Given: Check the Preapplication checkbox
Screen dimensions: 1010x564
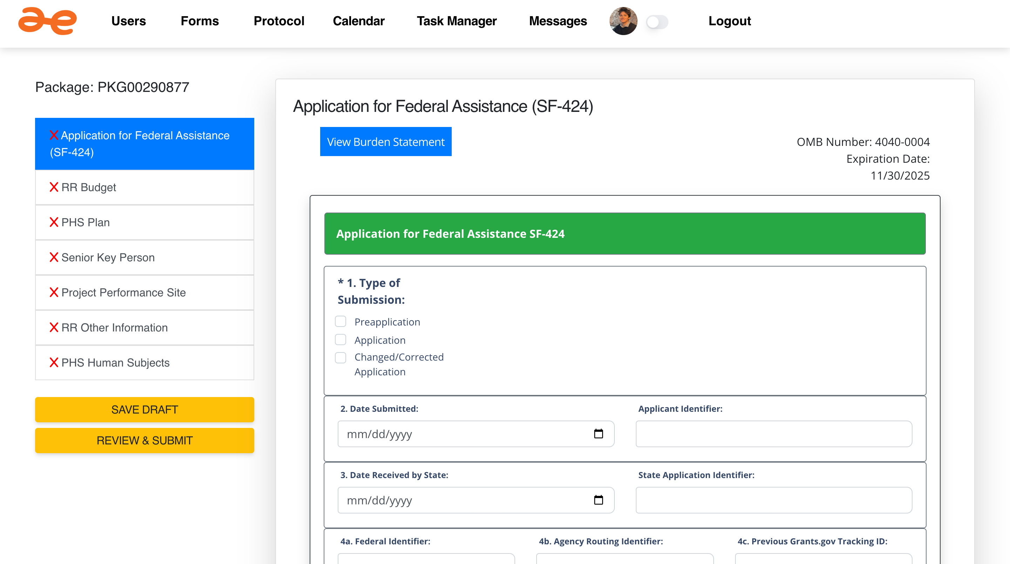Looking at the screenshot, I should (x=340, y=322).
